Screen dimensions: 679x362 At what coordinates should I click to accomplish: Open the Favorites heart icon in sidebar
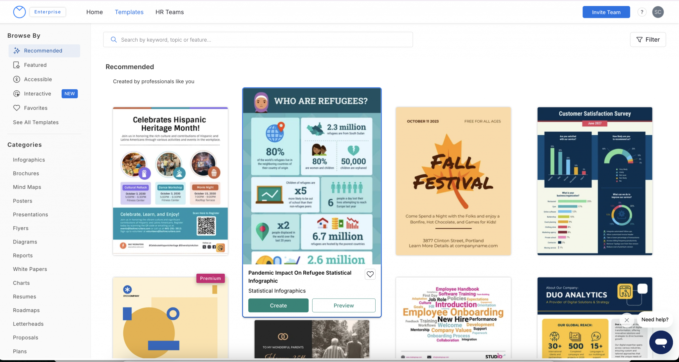[17, 108]
